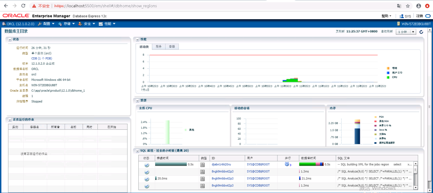Collapse the 性能 performance section
This screenshot has height=193, width=433.
click(137, 40)
